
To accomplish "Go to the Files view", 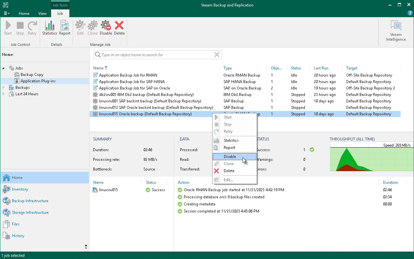I will (15, 224).
